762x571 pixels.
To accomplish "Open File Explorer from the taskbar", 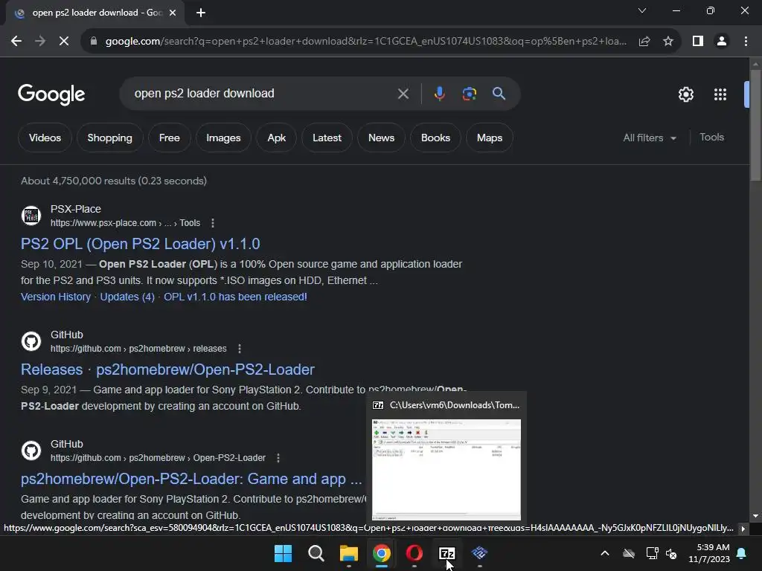I will point(349,553).
